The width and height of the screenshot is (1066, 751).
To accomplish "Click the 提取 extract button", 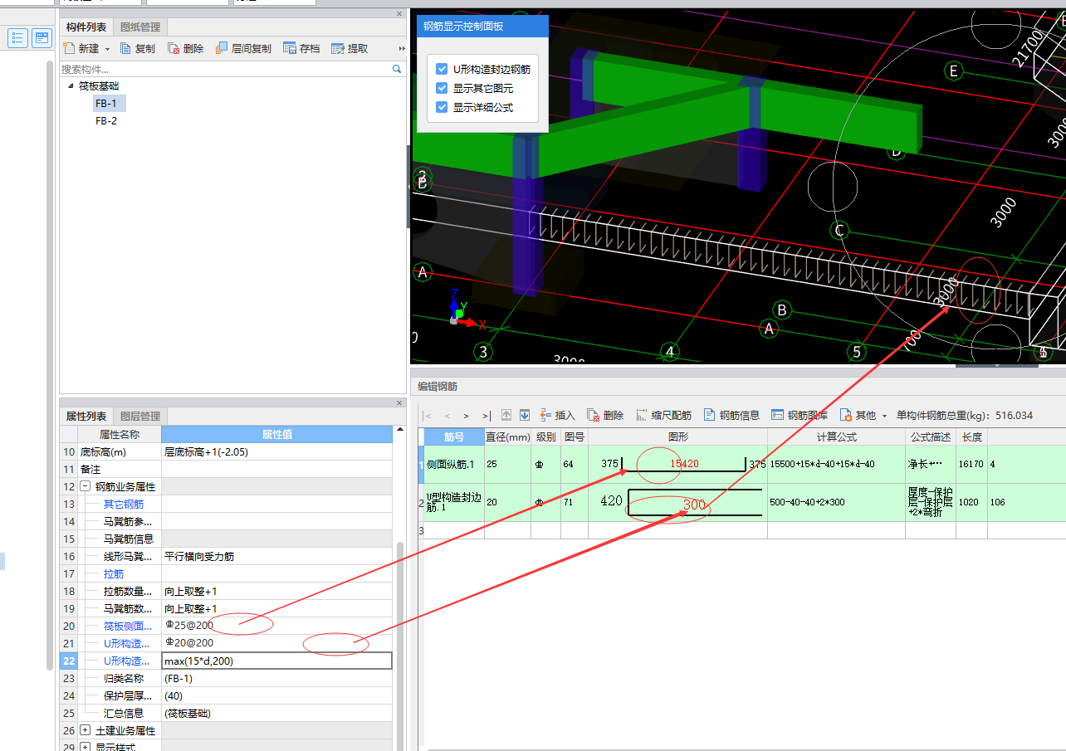I will click(x=350, y=49).
